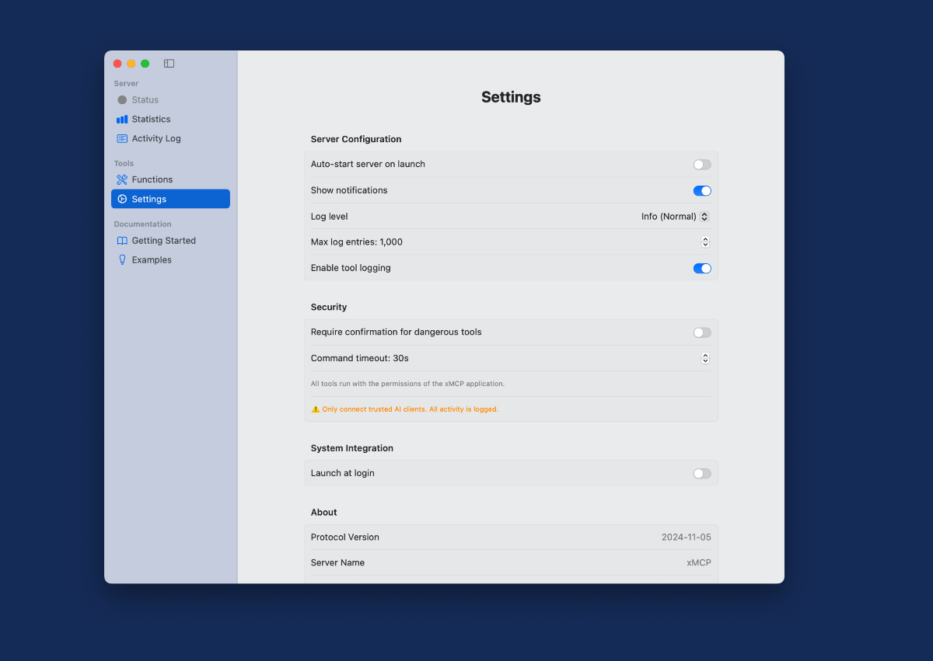The height and width of the screenshot is (661, 933).
Task: Click the Status indicator icon in sidebar
Action: (122, 100)
